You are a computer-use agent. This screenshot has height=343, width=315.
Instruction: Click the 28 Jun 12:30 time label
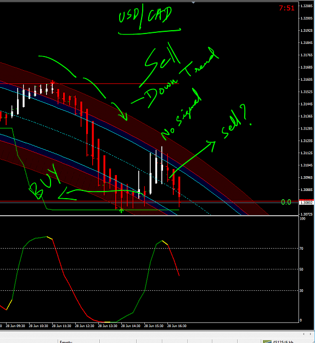point(85,326)
